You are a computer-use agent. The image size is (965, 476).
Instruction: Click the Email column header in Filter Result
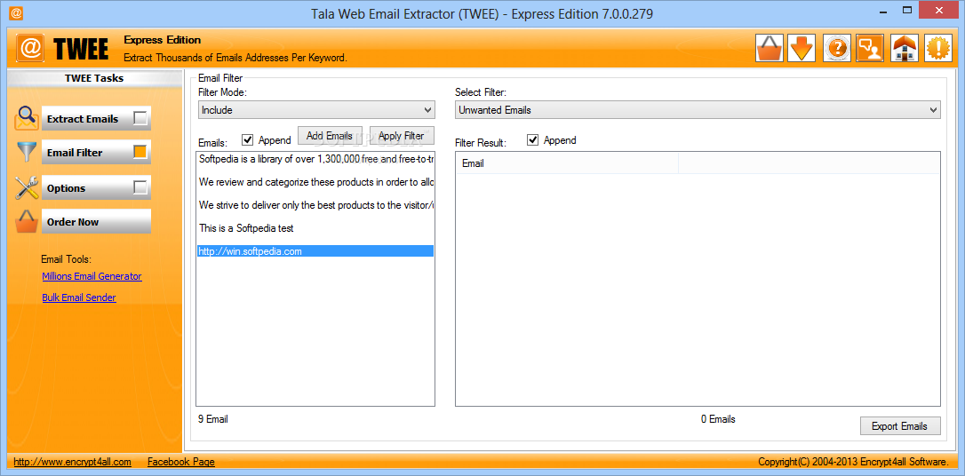click(567, 163)
